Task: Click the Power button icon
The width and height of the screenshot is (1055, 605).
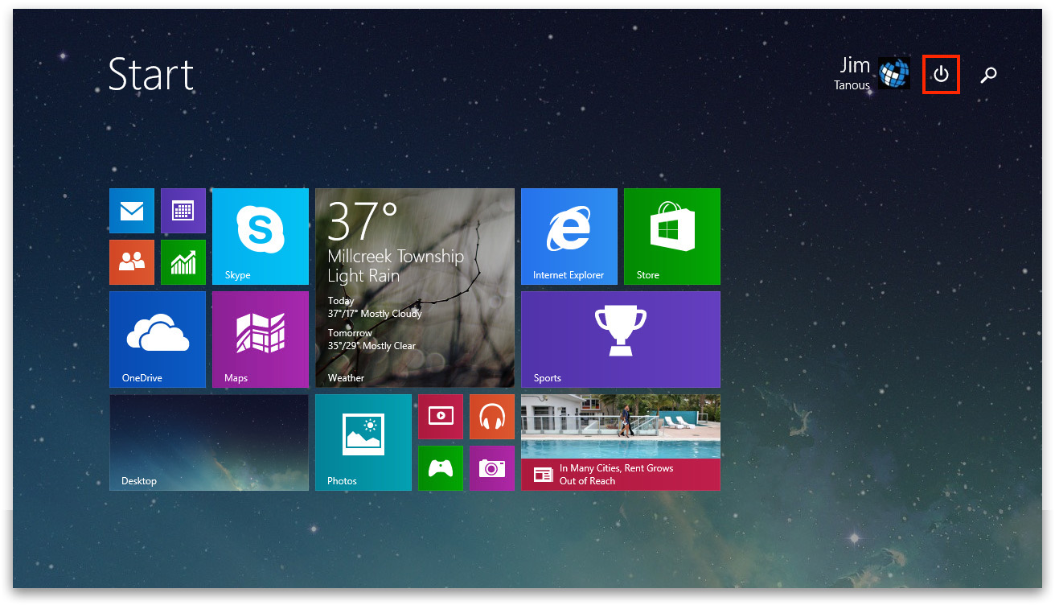Action: [941, 75]
